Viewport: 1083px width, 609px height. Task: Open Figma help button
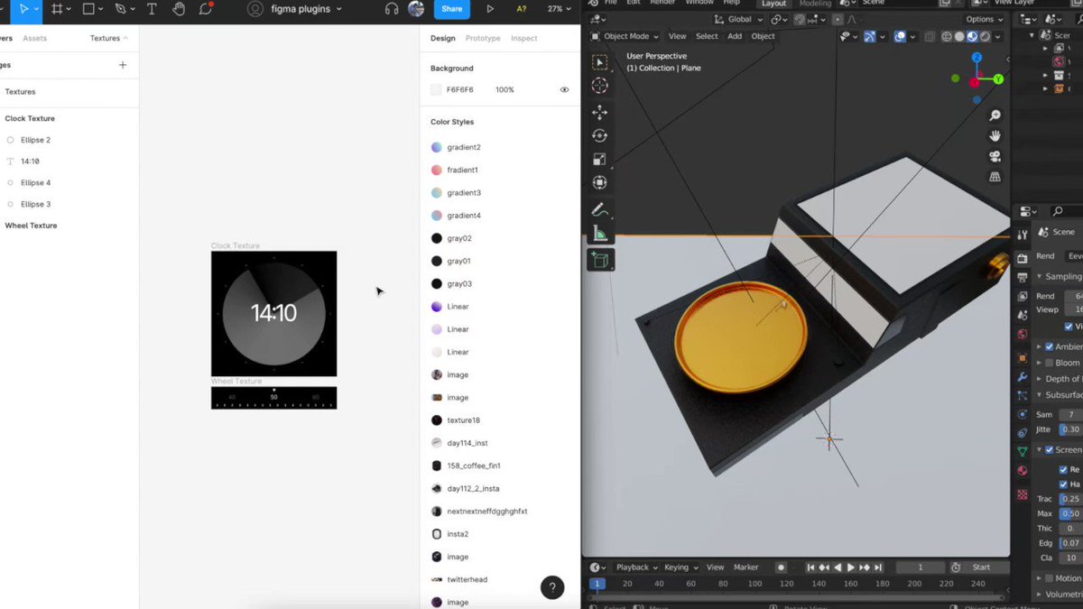click(x=552, y=587)
